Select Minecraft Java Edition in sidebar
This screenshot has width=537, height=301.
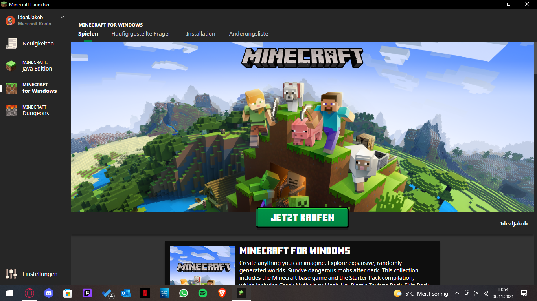[37, 65]
